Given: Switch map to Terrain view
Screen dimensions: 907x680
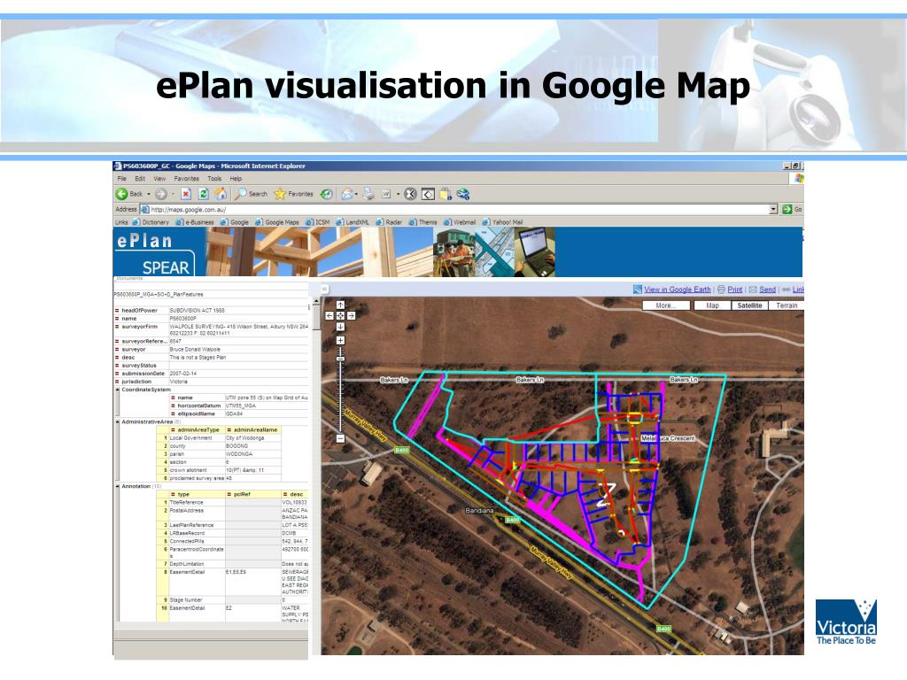Looking at the screenshot, I should click(x=787, y=305).
